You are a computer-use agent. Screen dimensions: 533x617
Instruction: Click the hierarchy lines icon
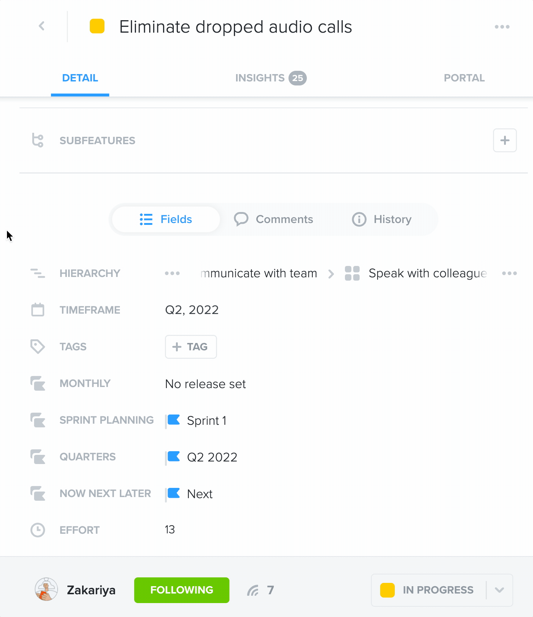(38, 273)
